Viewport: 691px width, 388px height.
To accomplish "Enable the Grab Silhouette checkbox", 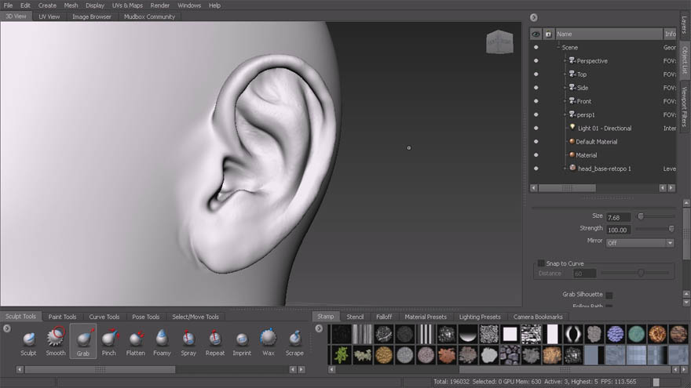I will [x=609, y=295].
